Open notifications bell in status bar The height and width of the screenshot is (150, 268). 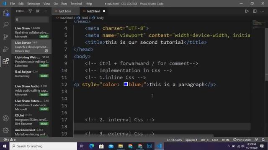click(x=263, y=140)
